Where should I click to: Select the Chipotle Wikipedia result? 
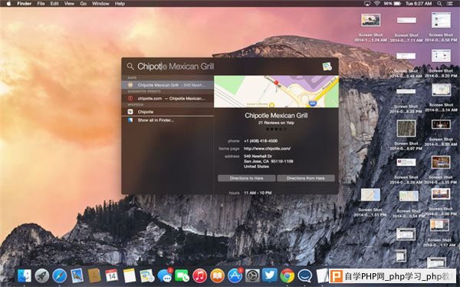point(167,111)
